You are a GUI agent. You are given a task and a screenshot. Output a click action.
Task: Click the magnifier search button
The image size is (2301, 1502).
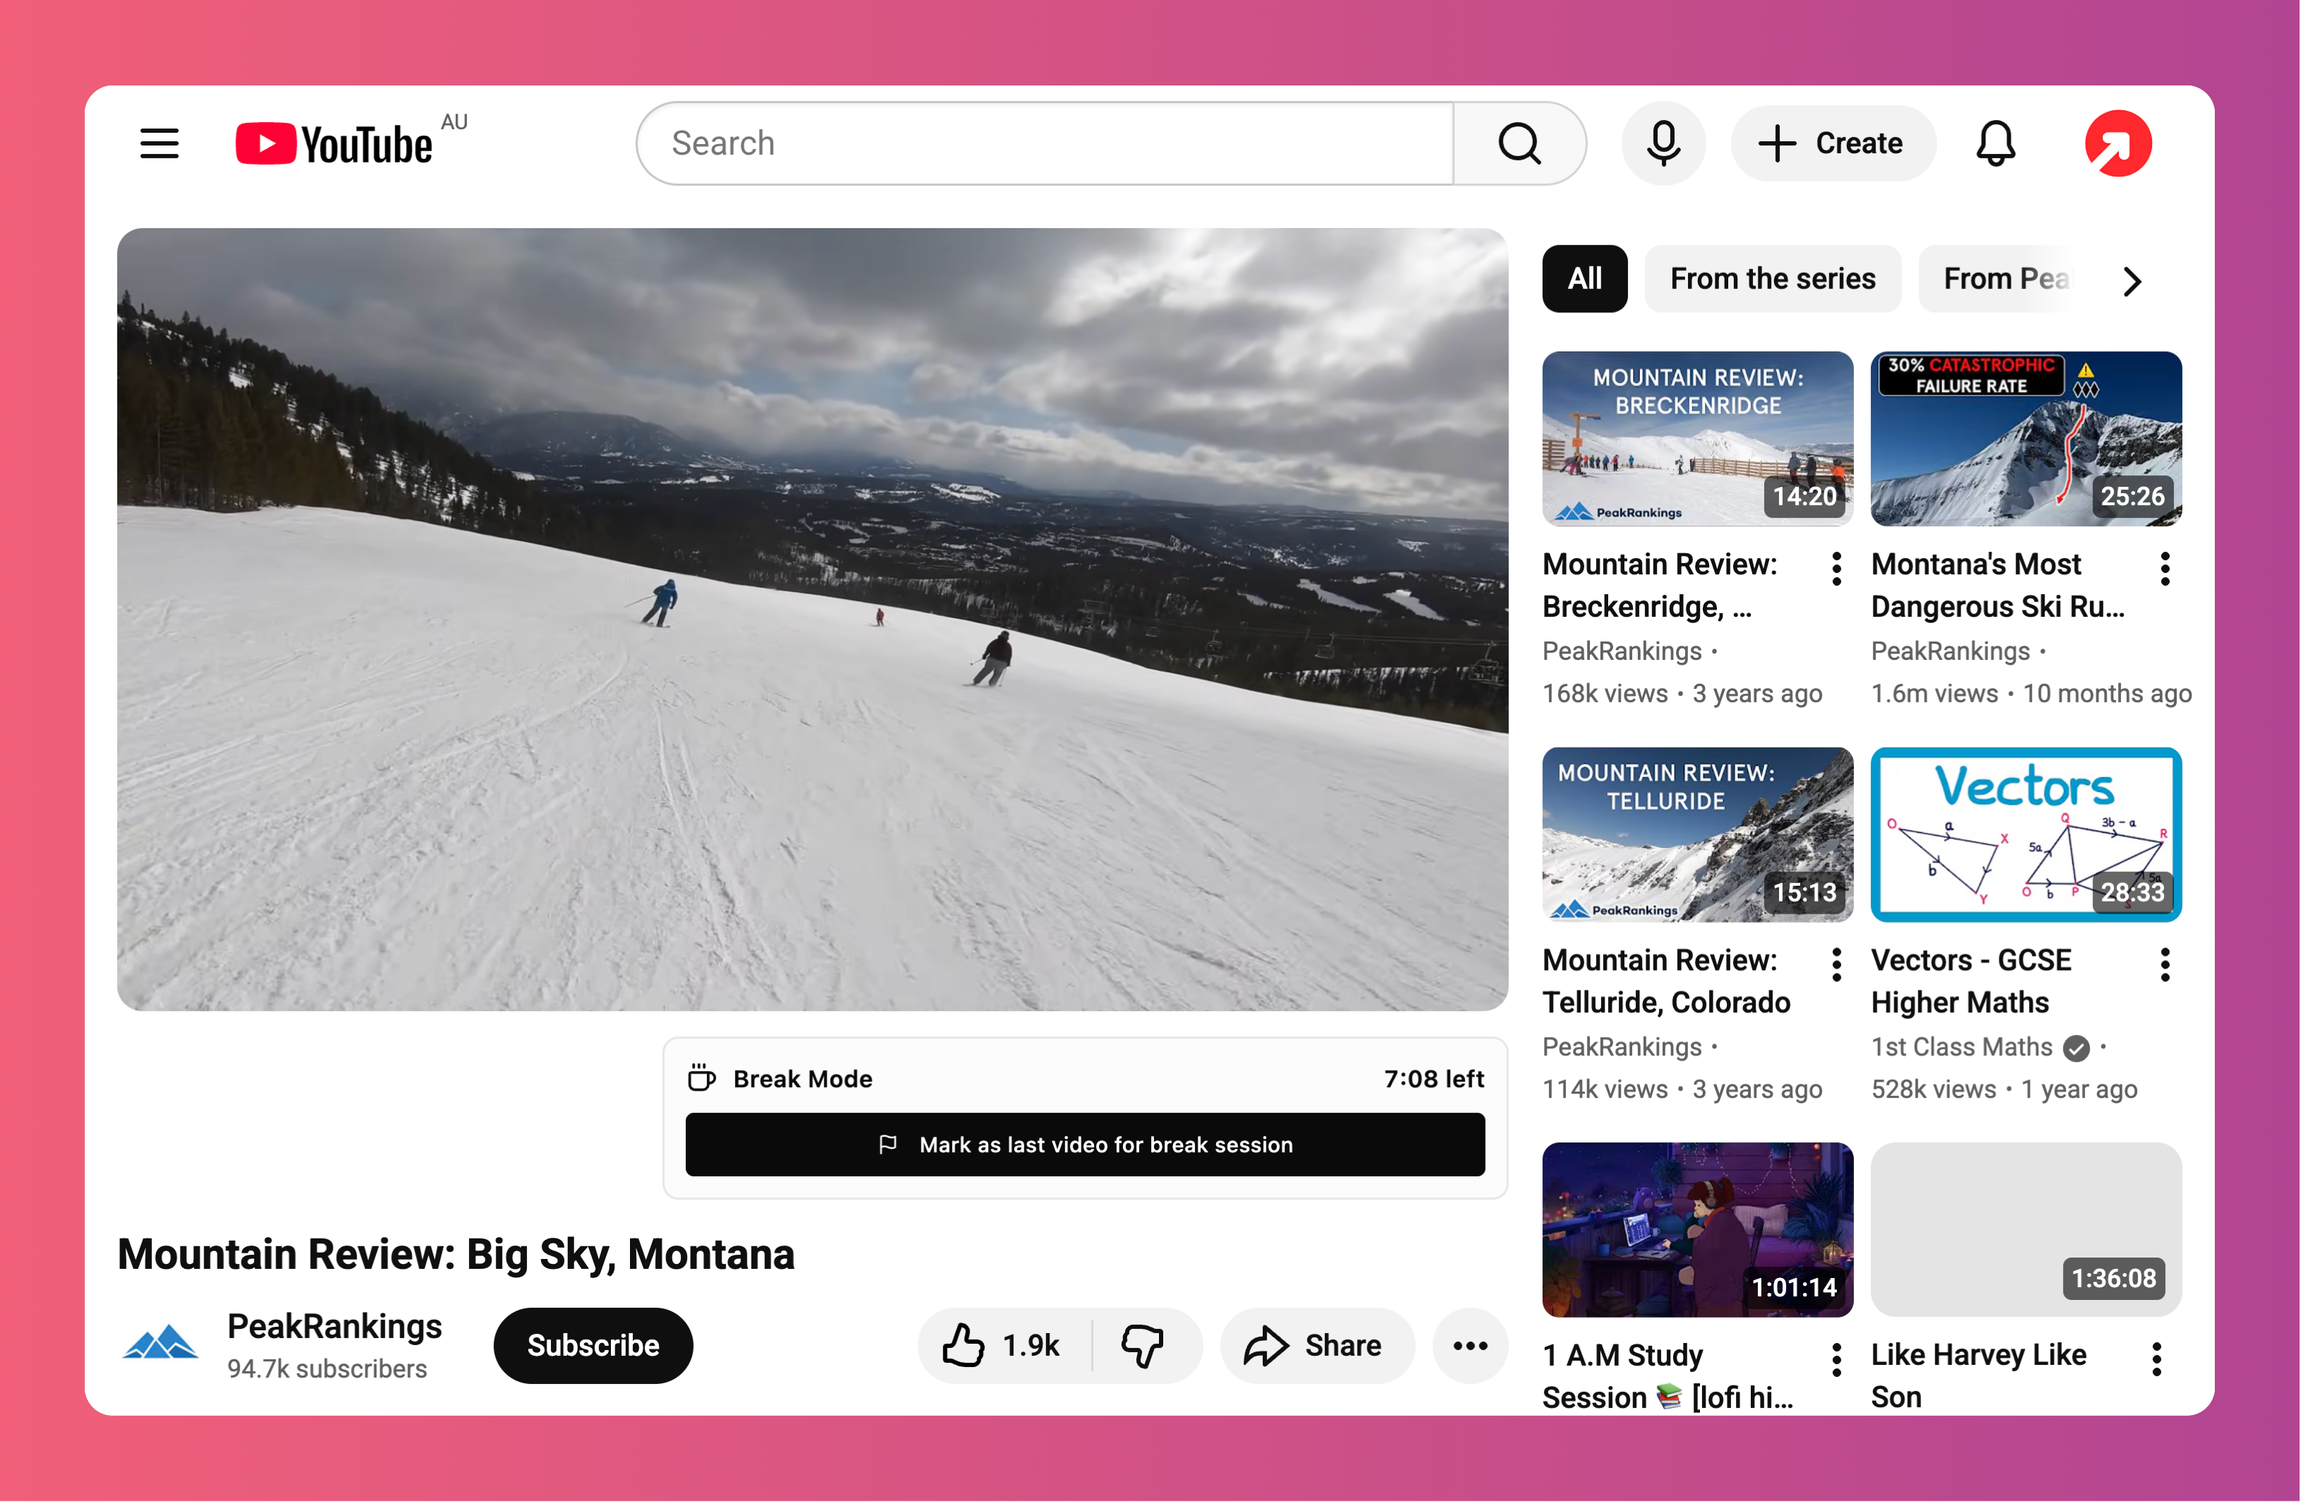(x=1519, y=143)
